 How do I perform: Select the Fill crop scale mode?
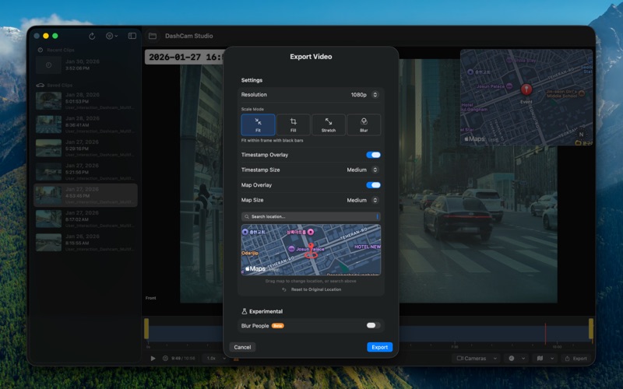pyautogui.click(x=294, y=124)
